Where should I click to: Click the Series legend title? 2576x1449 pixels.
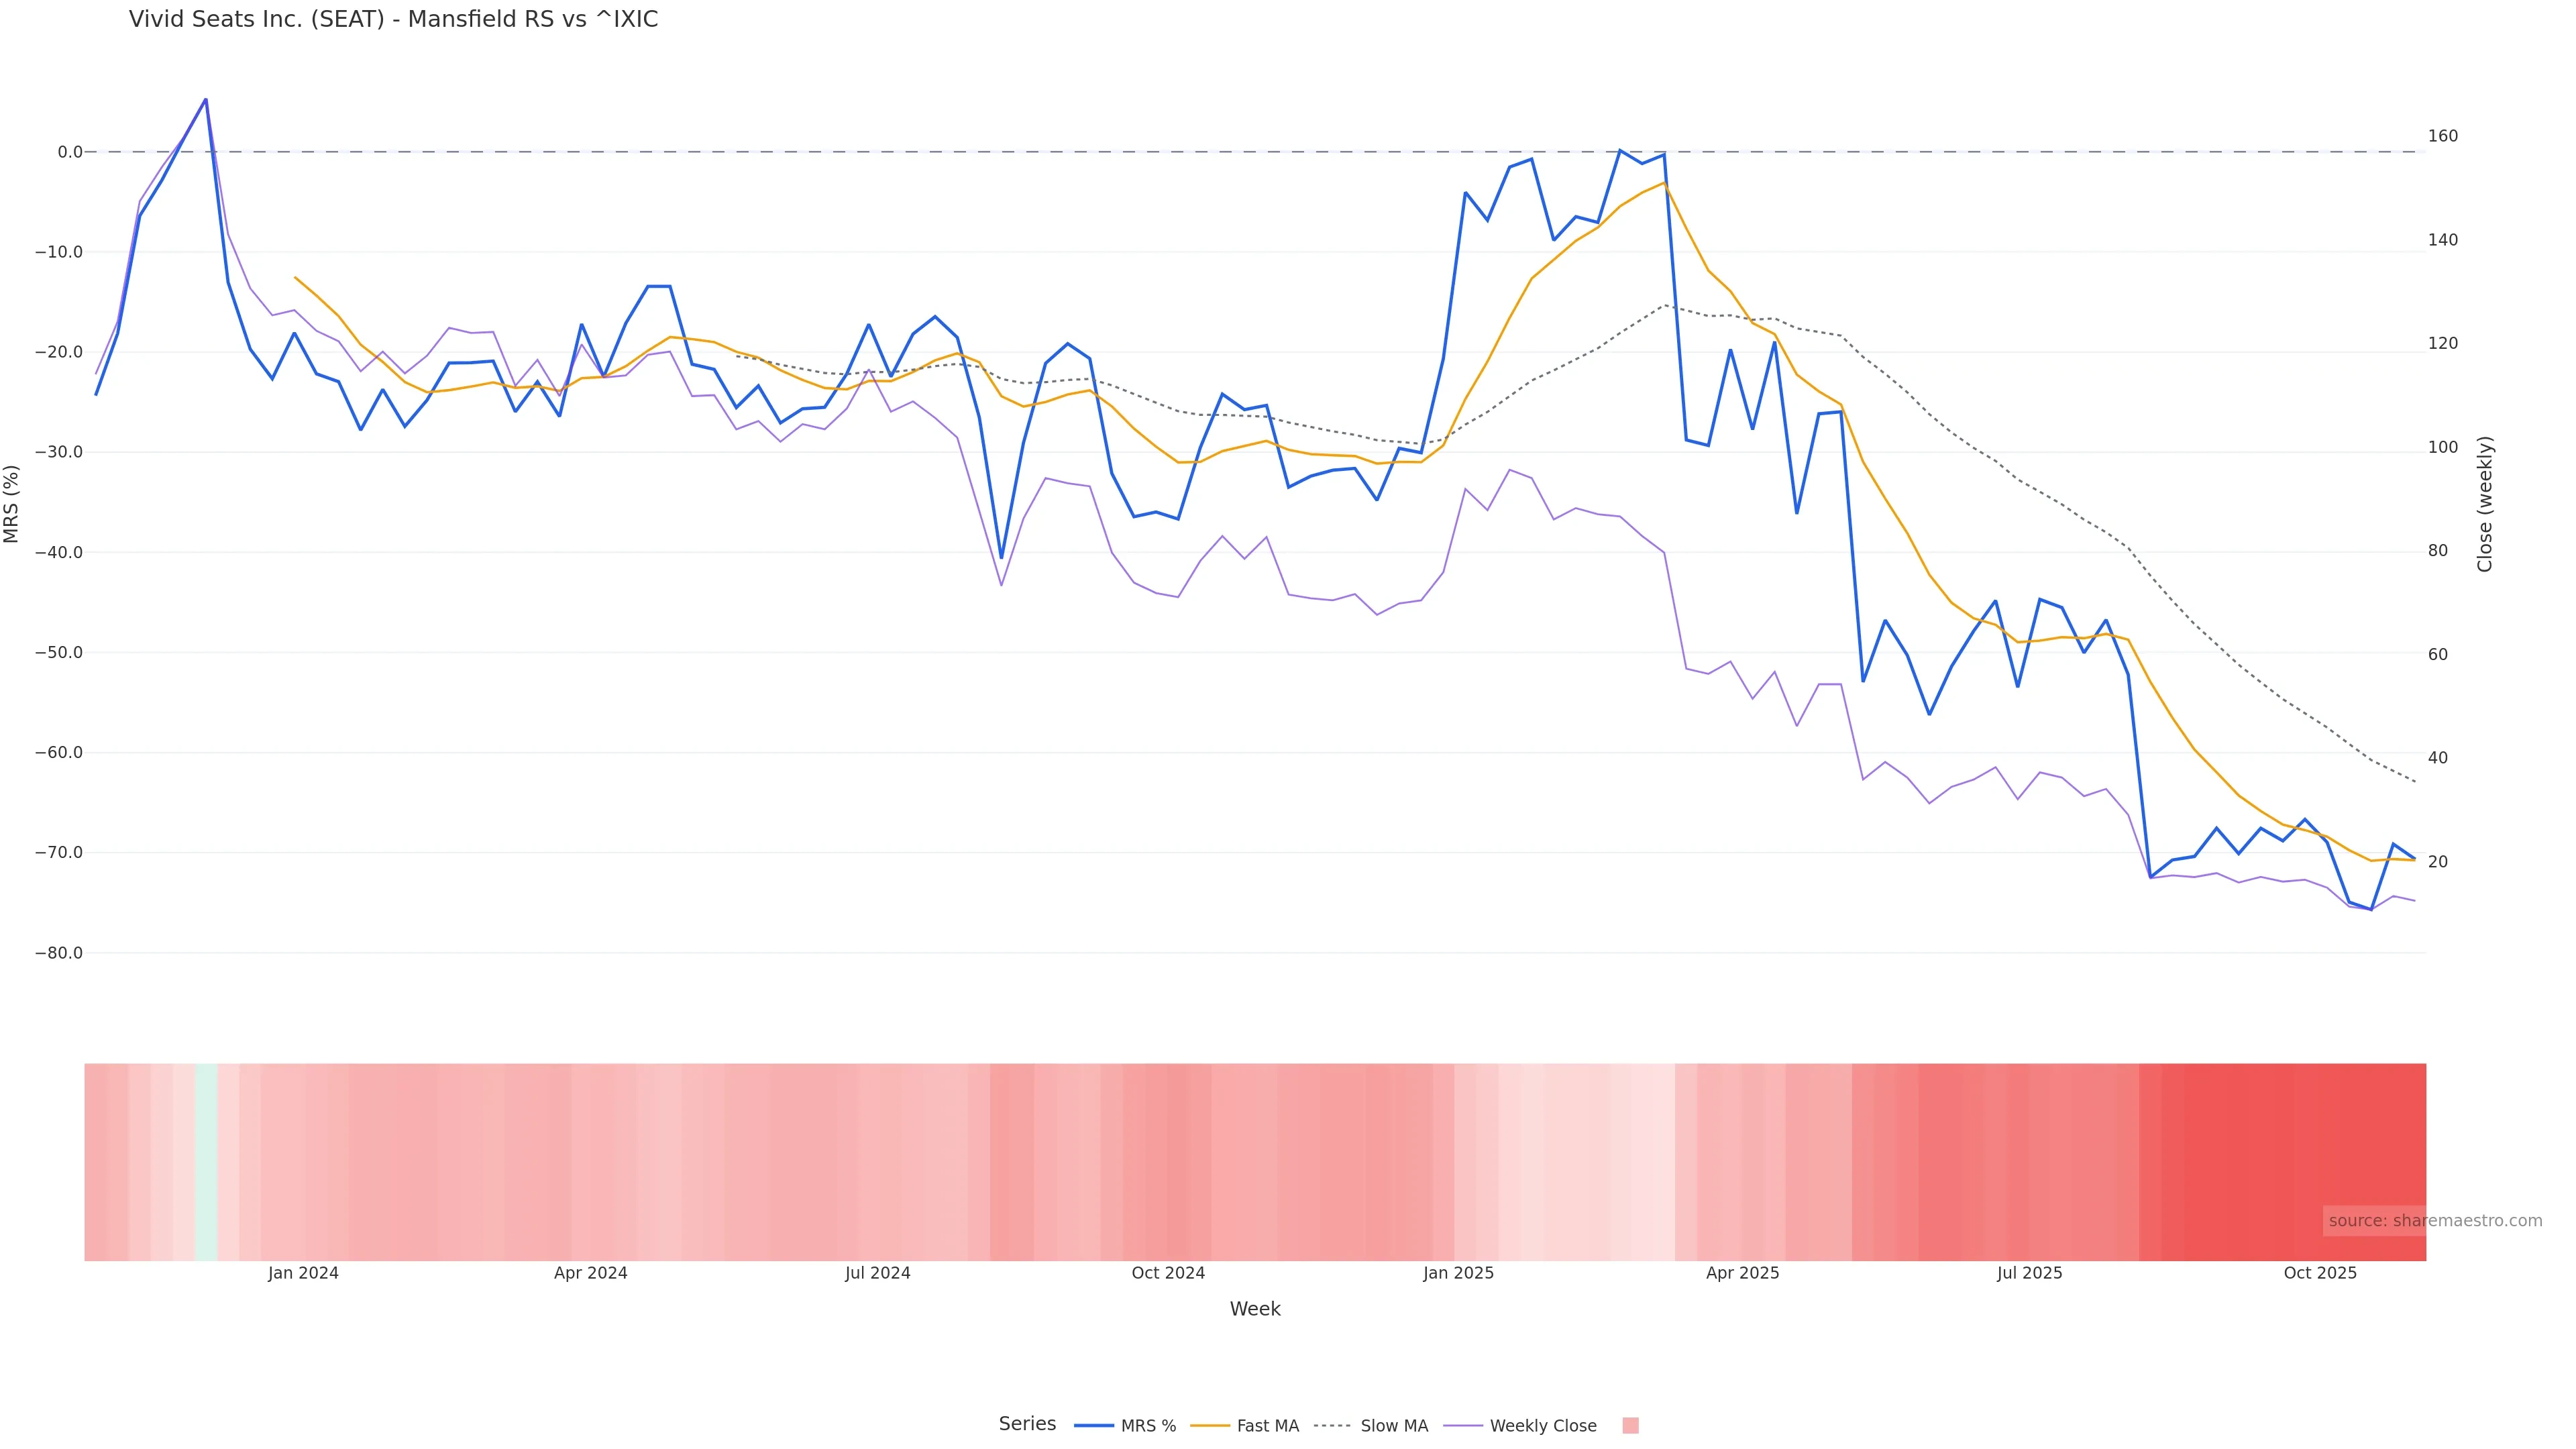click(1027, 1424)
